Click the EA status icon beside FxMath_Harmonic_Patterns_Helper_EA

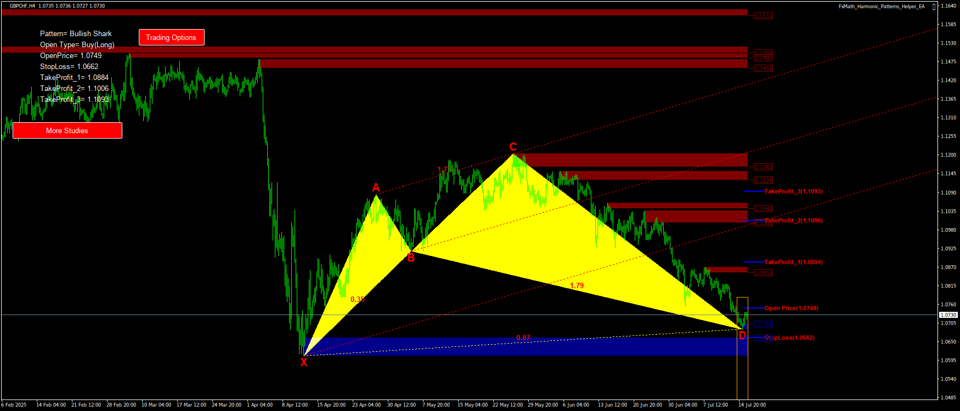[x=934, y=7]
